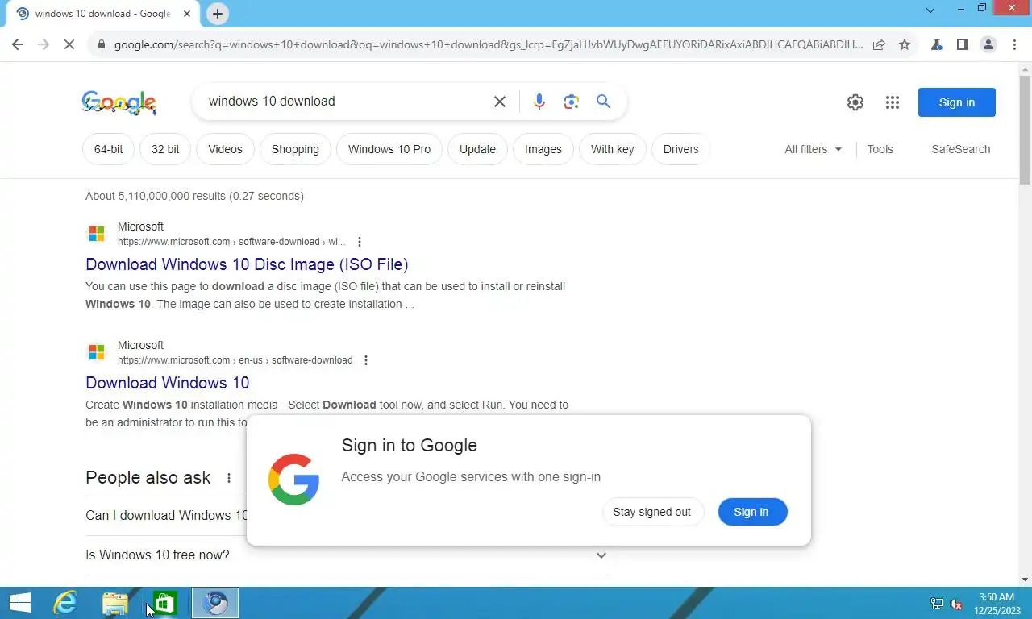Image resolution: width=1032 pixels, height=619 pixels.
Task: Click the muted volume tray icon
Action: (x=956, y=603)
